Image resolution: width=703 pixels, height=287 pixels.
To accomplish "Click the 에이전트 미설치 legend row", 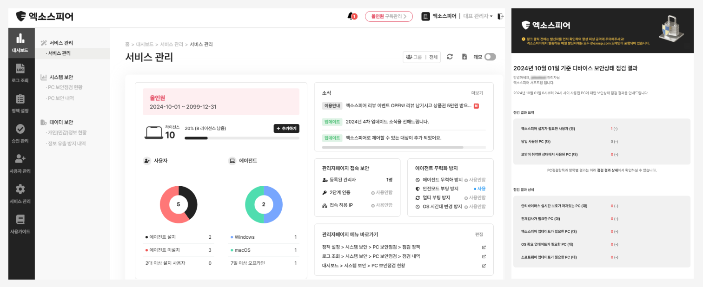I will point(179,250).
